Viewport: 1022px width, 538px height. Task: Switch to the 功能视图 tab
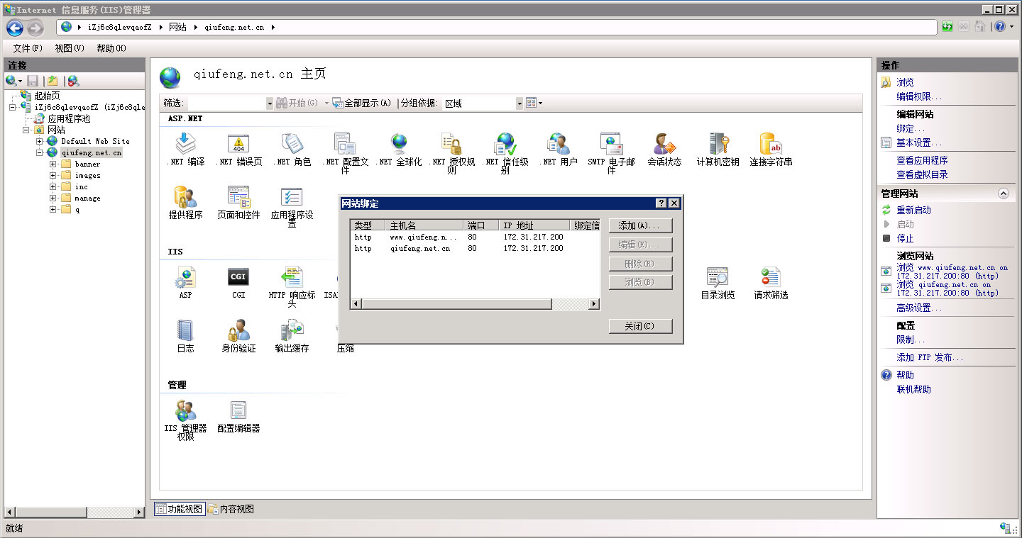pyautogui.click(x=180, y=509)
